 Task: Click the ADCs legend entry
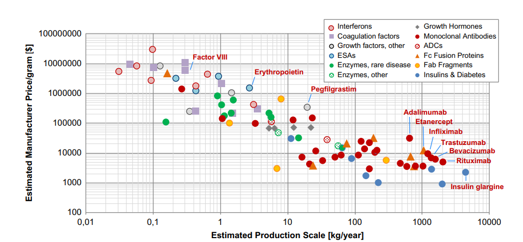[429, 46]
